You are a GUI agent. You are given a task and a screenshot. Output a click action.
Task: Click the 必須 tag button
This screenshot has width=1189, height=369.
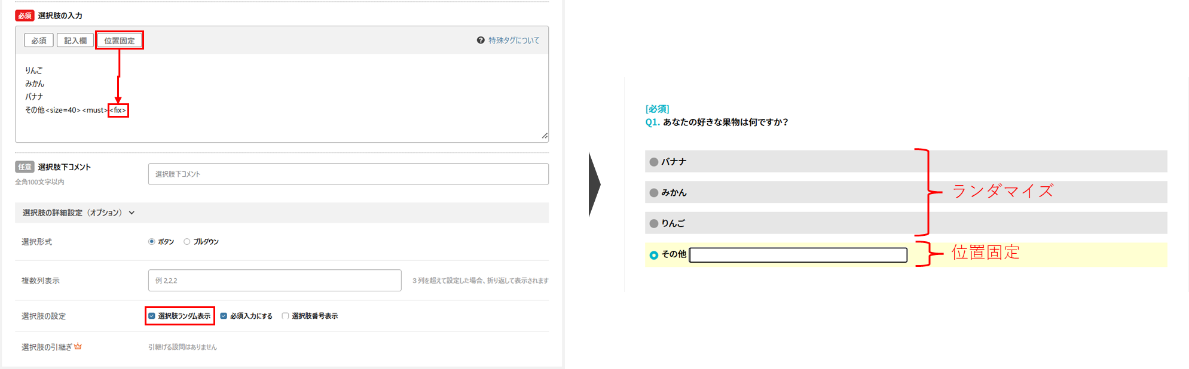pos(39,41)
